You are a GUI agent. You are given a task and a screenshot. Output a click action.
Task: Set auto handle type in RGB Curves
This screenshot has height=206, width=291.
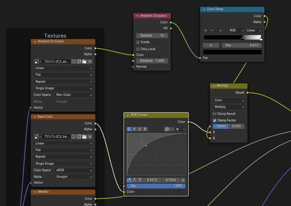pyautogui.click(x=129, y=180)
